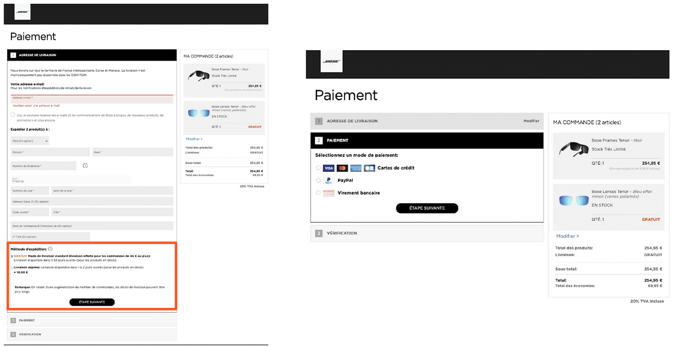Open the Titre (En option) dropdown
Screen dimensions: 674x347
(30, 141)
